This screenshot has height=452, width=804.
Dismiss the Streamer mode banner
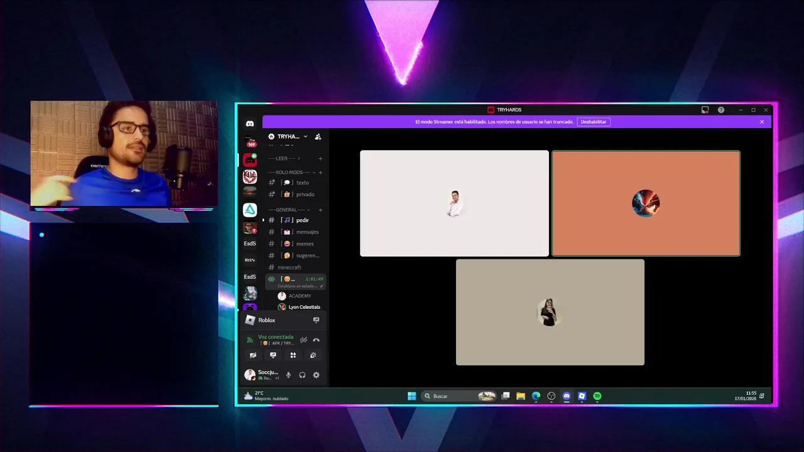click(762, 122)
